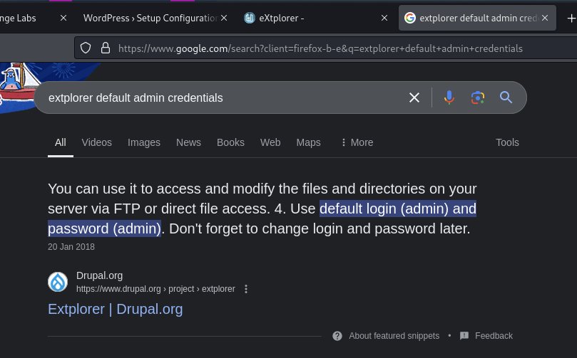Click the shield tracking protection icon
The width and height of the screenshot is (577, 358).
[86, 48]
